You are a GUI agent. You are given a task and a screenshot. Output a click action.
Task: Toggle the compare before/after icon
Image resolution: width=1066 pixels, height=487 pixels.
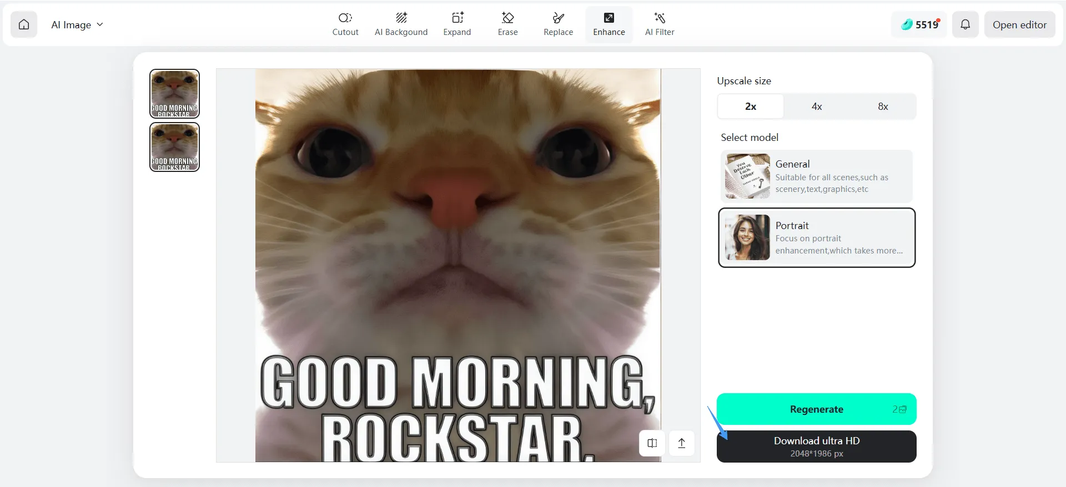[x=652, y=443]
